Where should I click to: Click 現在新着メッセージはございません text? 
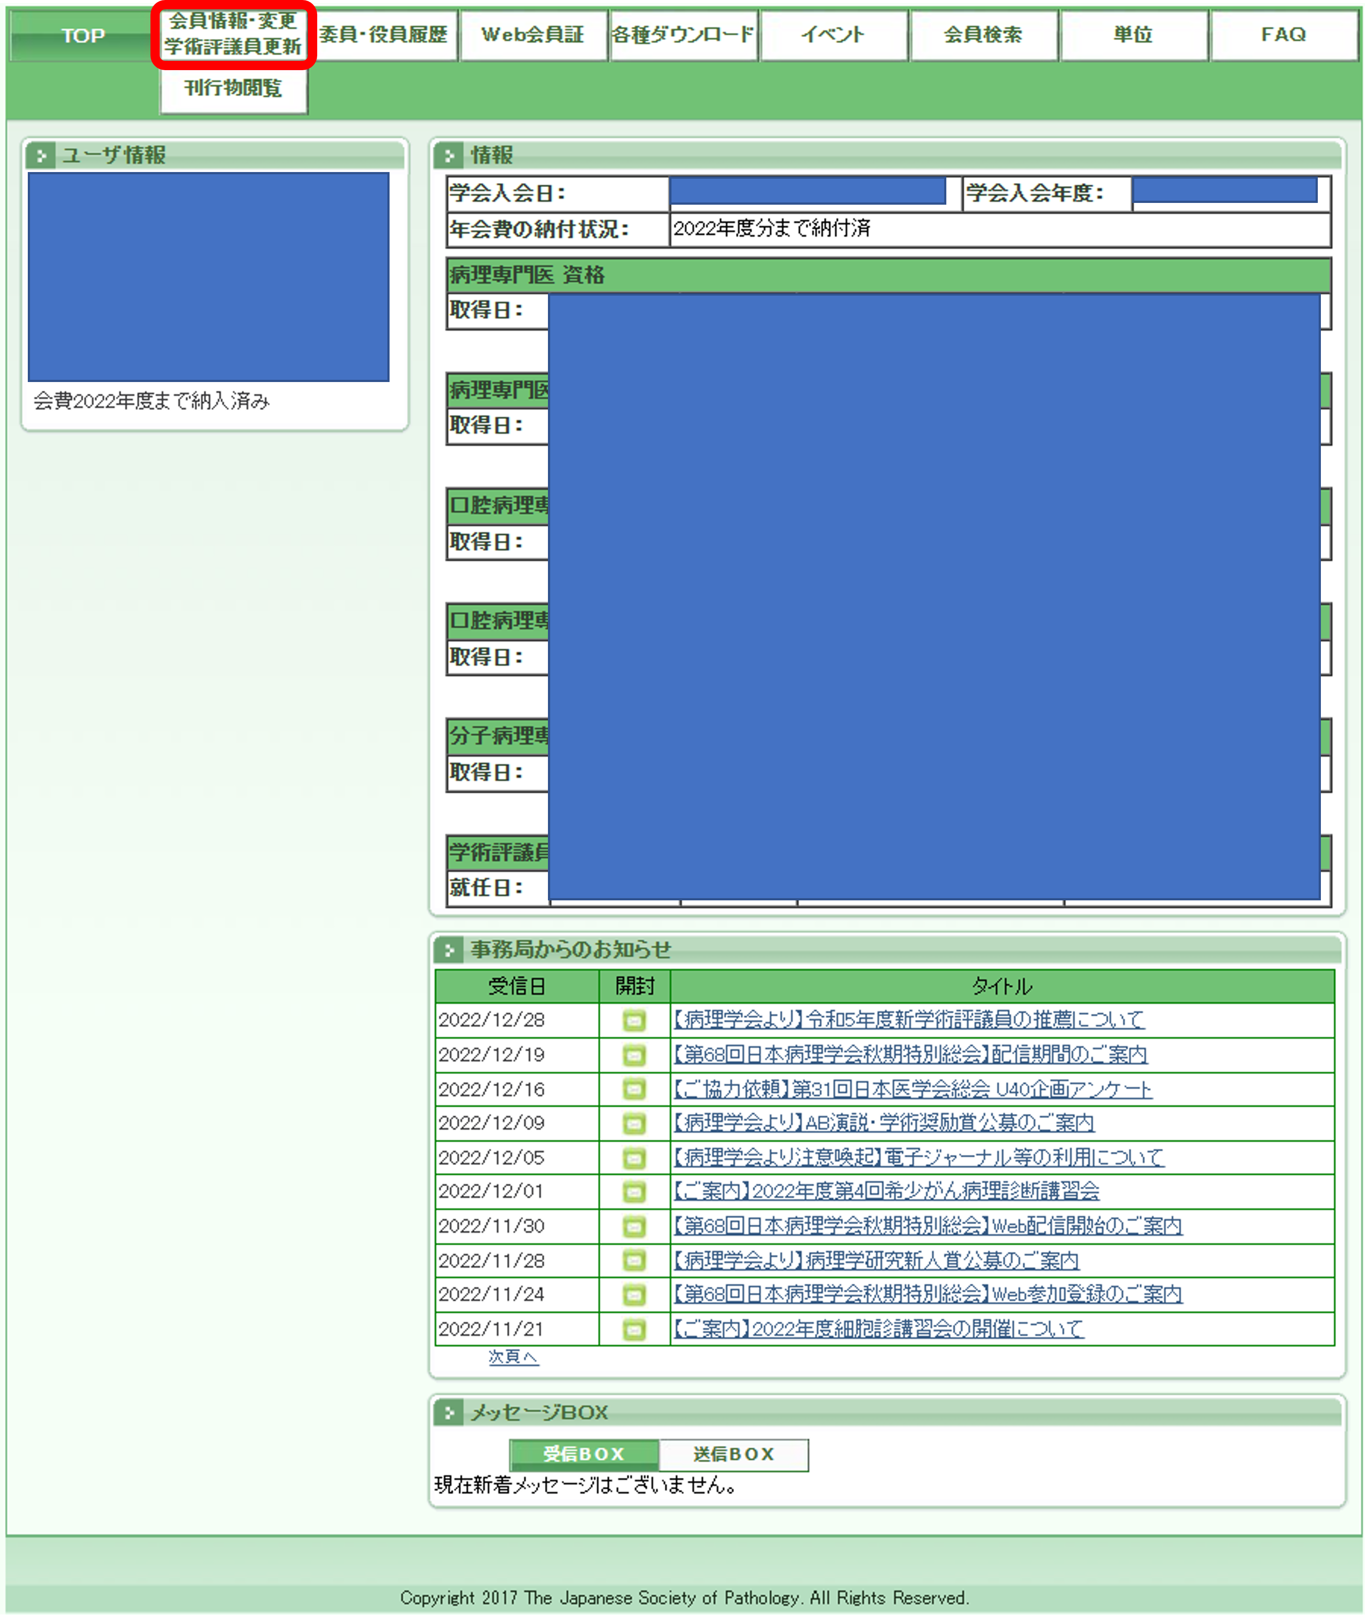586,1485
